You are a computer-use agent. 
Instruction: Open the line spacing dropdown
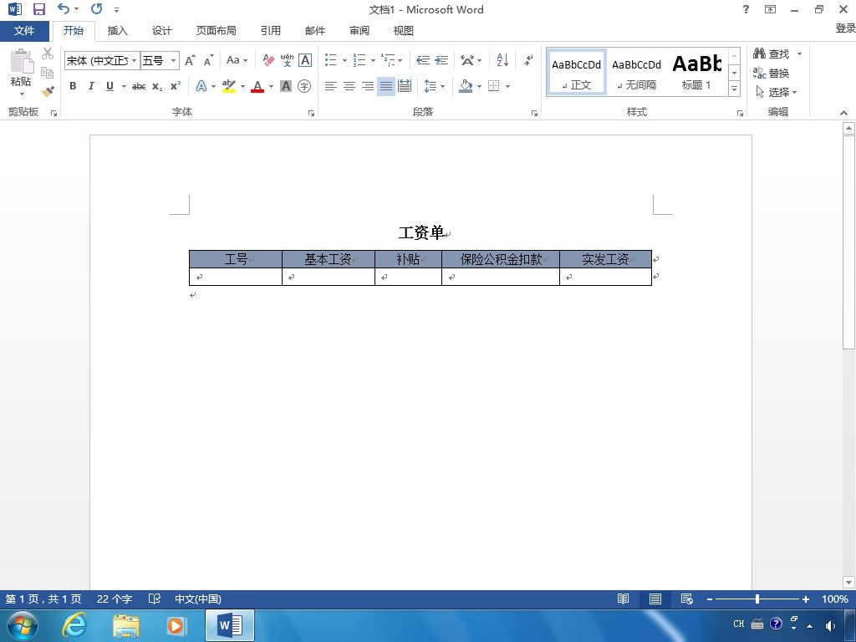pyautogui.click(x=435, y=86)
